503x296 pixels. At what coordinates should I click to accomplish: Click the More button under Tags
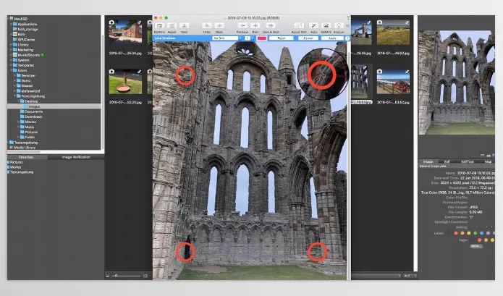click(475, 246)
